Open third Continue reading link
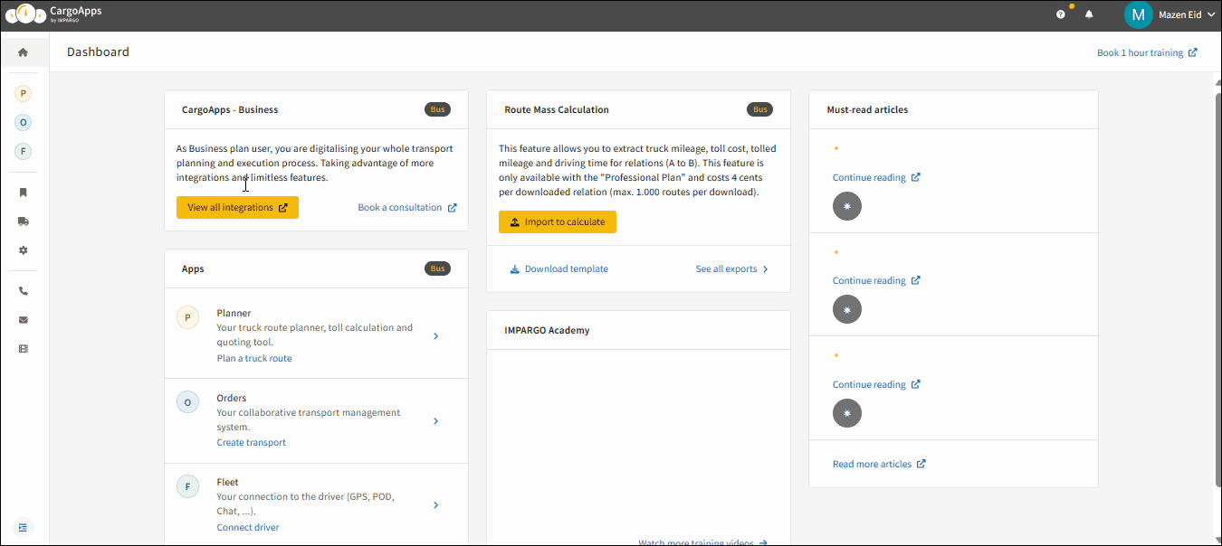Viewport: 1222px width, 546px height. (x=876, y=384)
